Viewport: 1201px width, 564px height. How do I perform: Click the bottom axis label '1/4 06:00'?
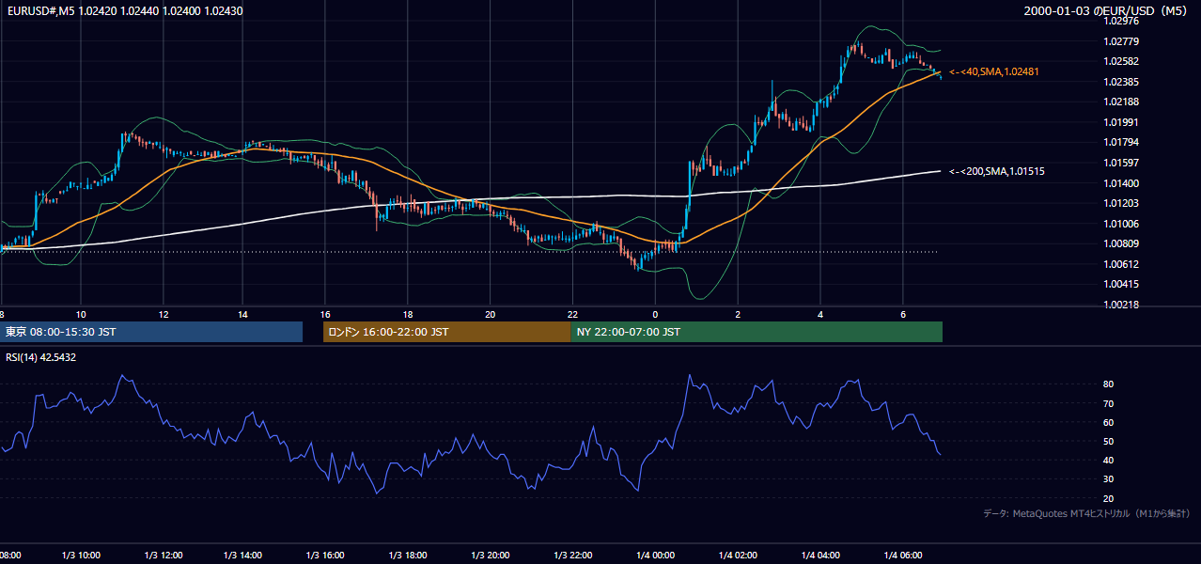click(902, 556)
